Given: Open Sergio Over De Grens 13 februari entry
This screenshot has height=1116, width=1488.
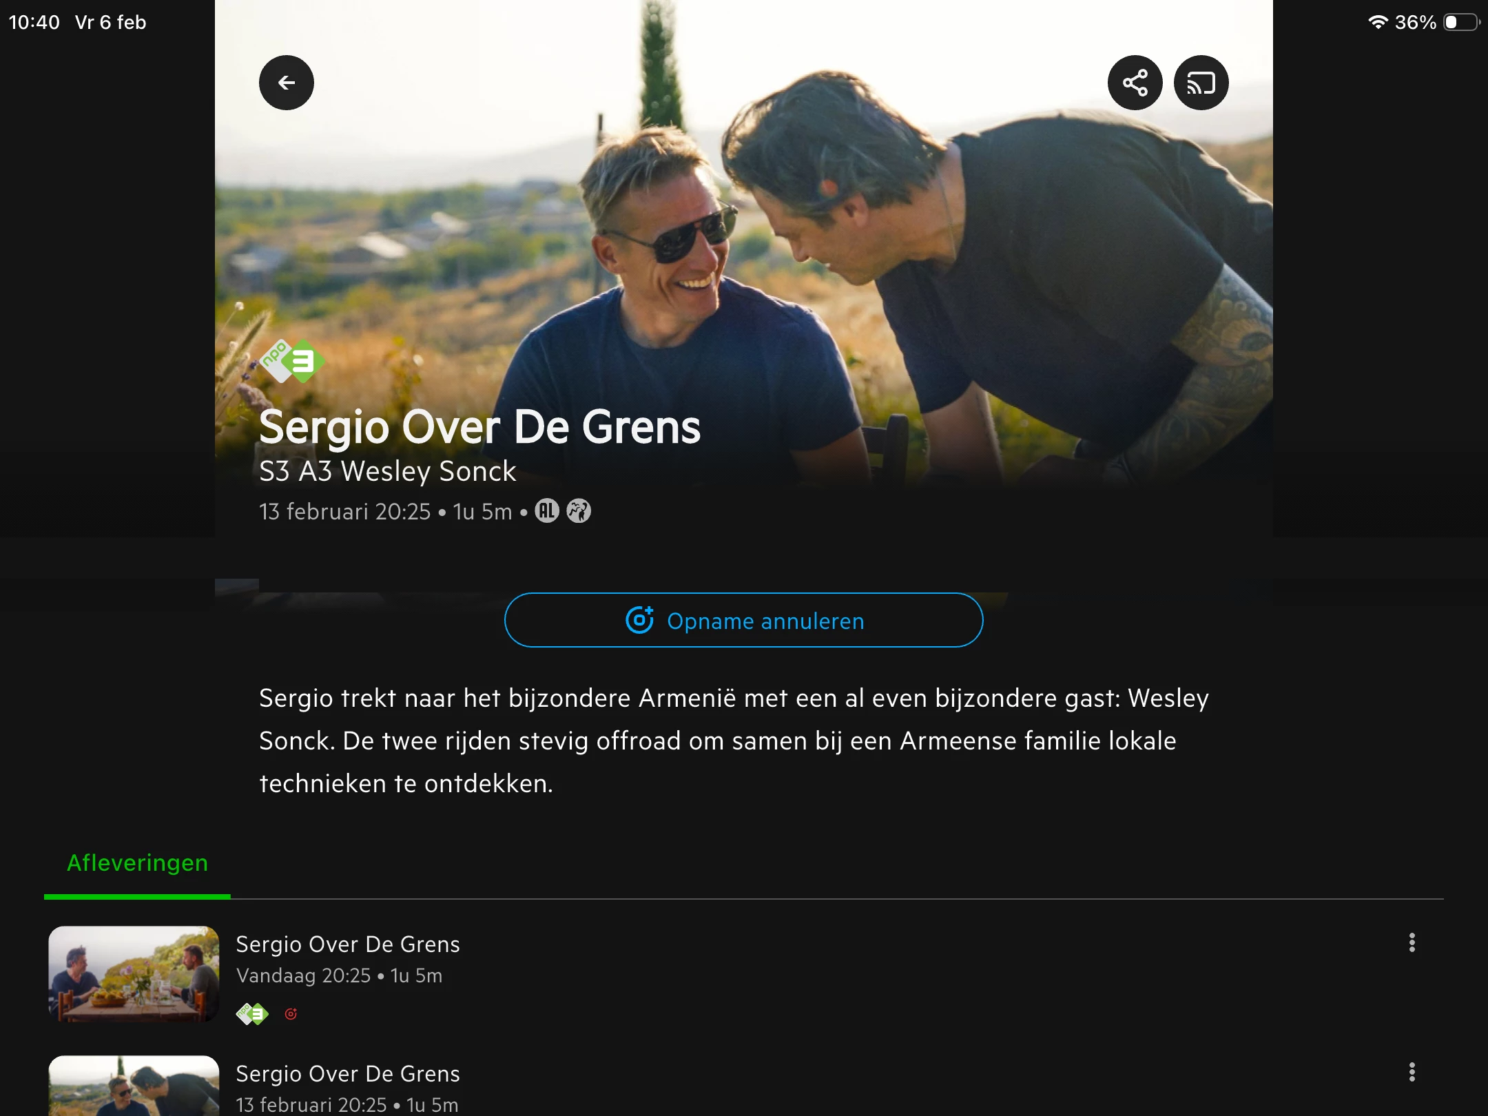Looking at the screenshot, I should point(347,1087).
